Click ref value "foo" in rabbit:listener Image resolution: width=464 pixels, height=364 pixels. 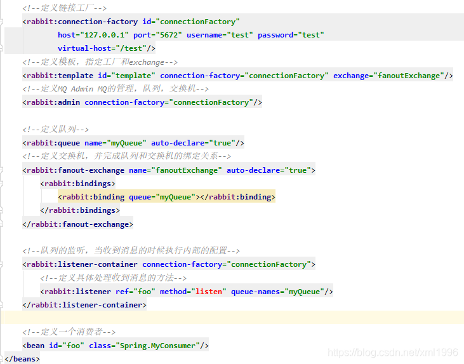(145, 292)
